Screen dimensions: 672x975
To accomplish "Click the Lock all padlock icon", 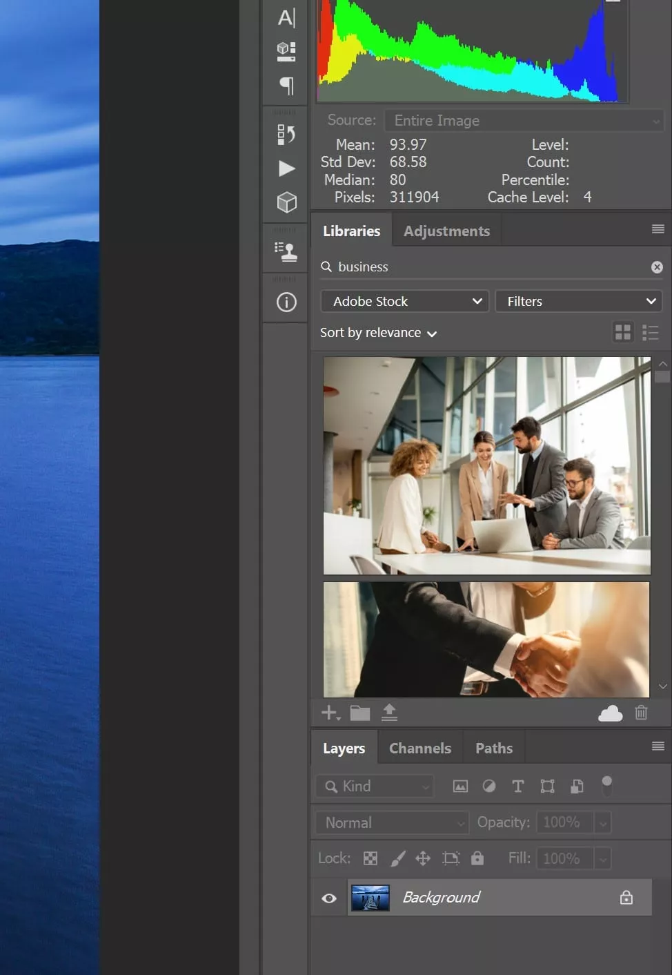I will point(477,858).
